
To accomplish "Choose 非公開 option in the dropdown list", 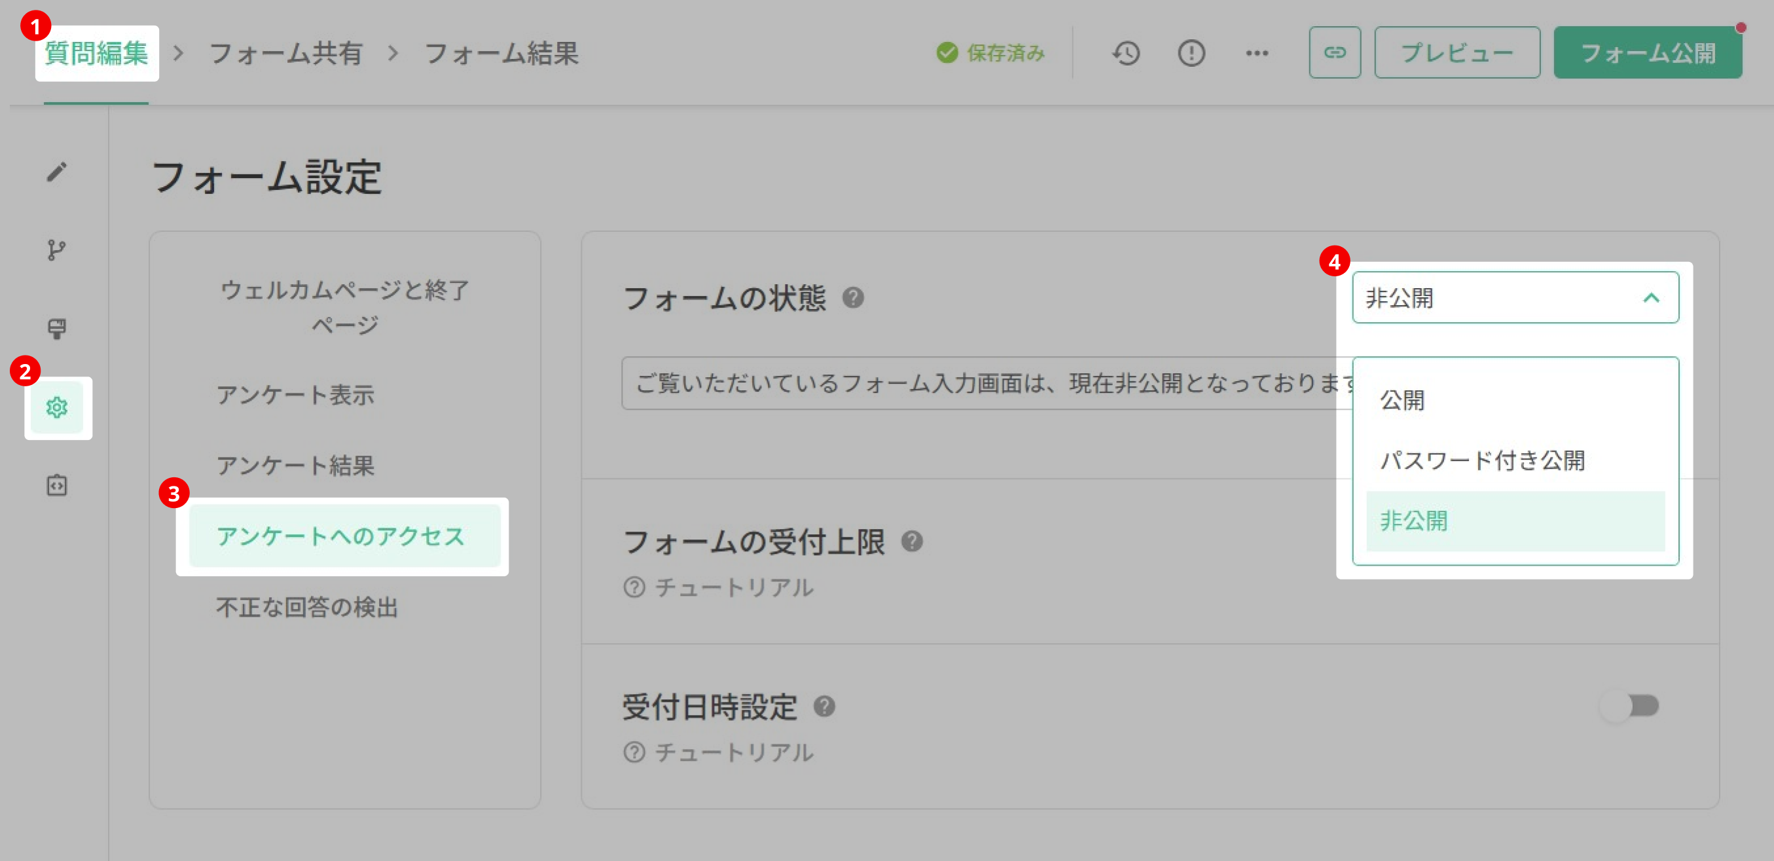I will pos(1515,521).
